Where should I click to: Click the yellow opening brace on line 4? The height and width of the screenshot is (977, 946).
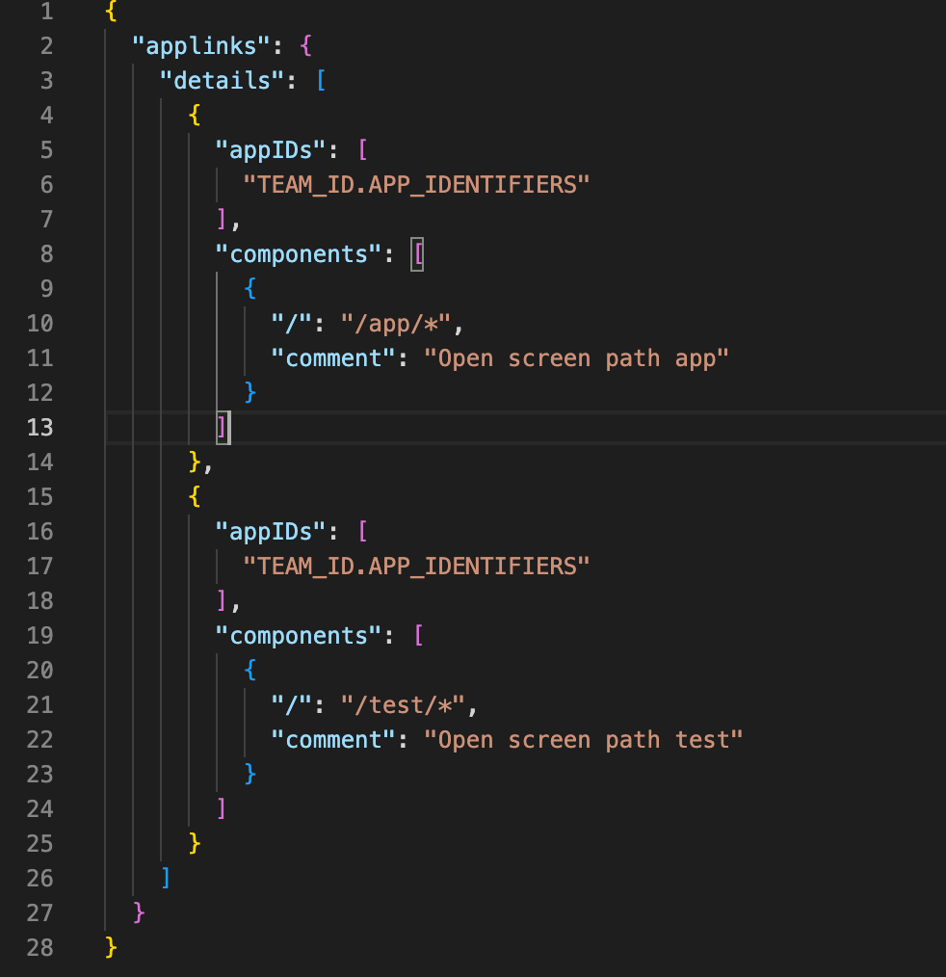195,116
